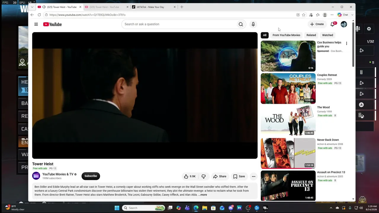Open YouTube Movies & TV channel avatar
Viewport: 379px width, 213px height.
[36, 176]
